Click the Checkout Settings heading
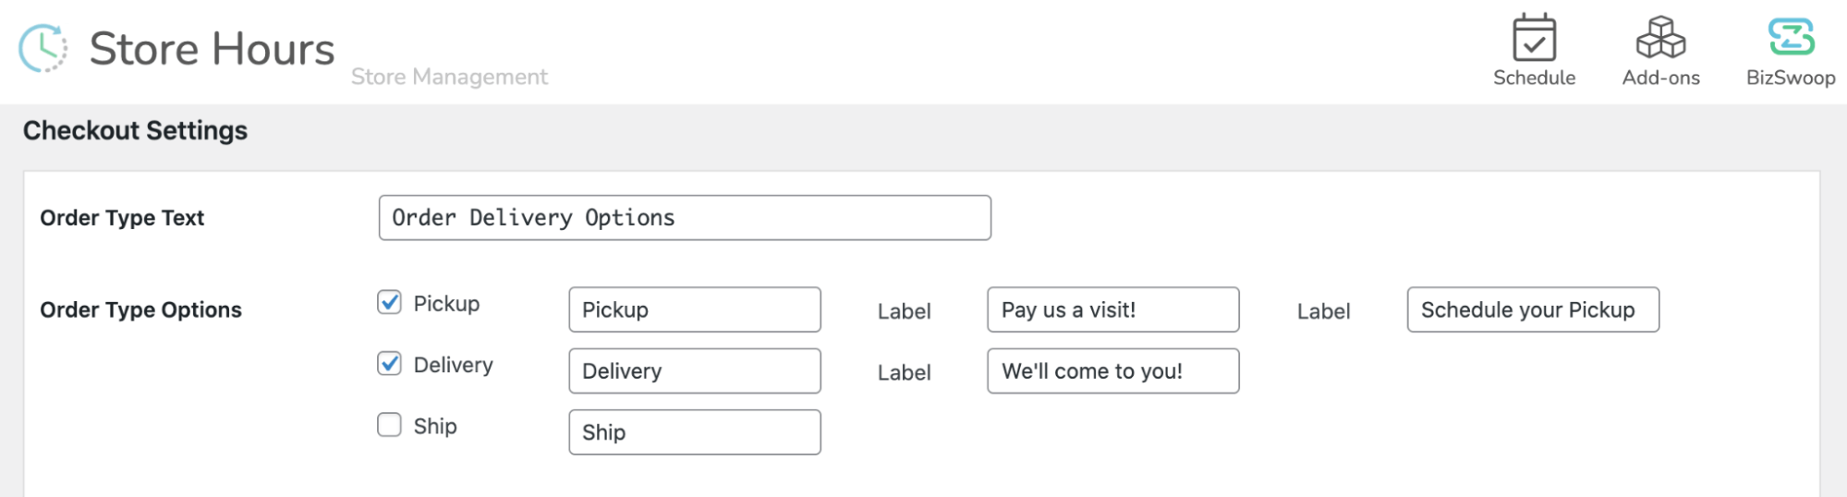Viewport: 1847px width, 497px height. coord(135,131)
